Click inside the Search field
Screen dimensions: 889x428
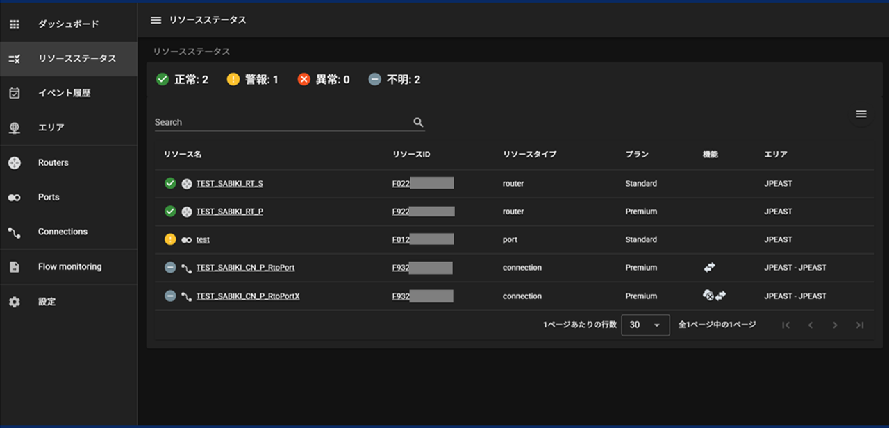click(278, 121)
